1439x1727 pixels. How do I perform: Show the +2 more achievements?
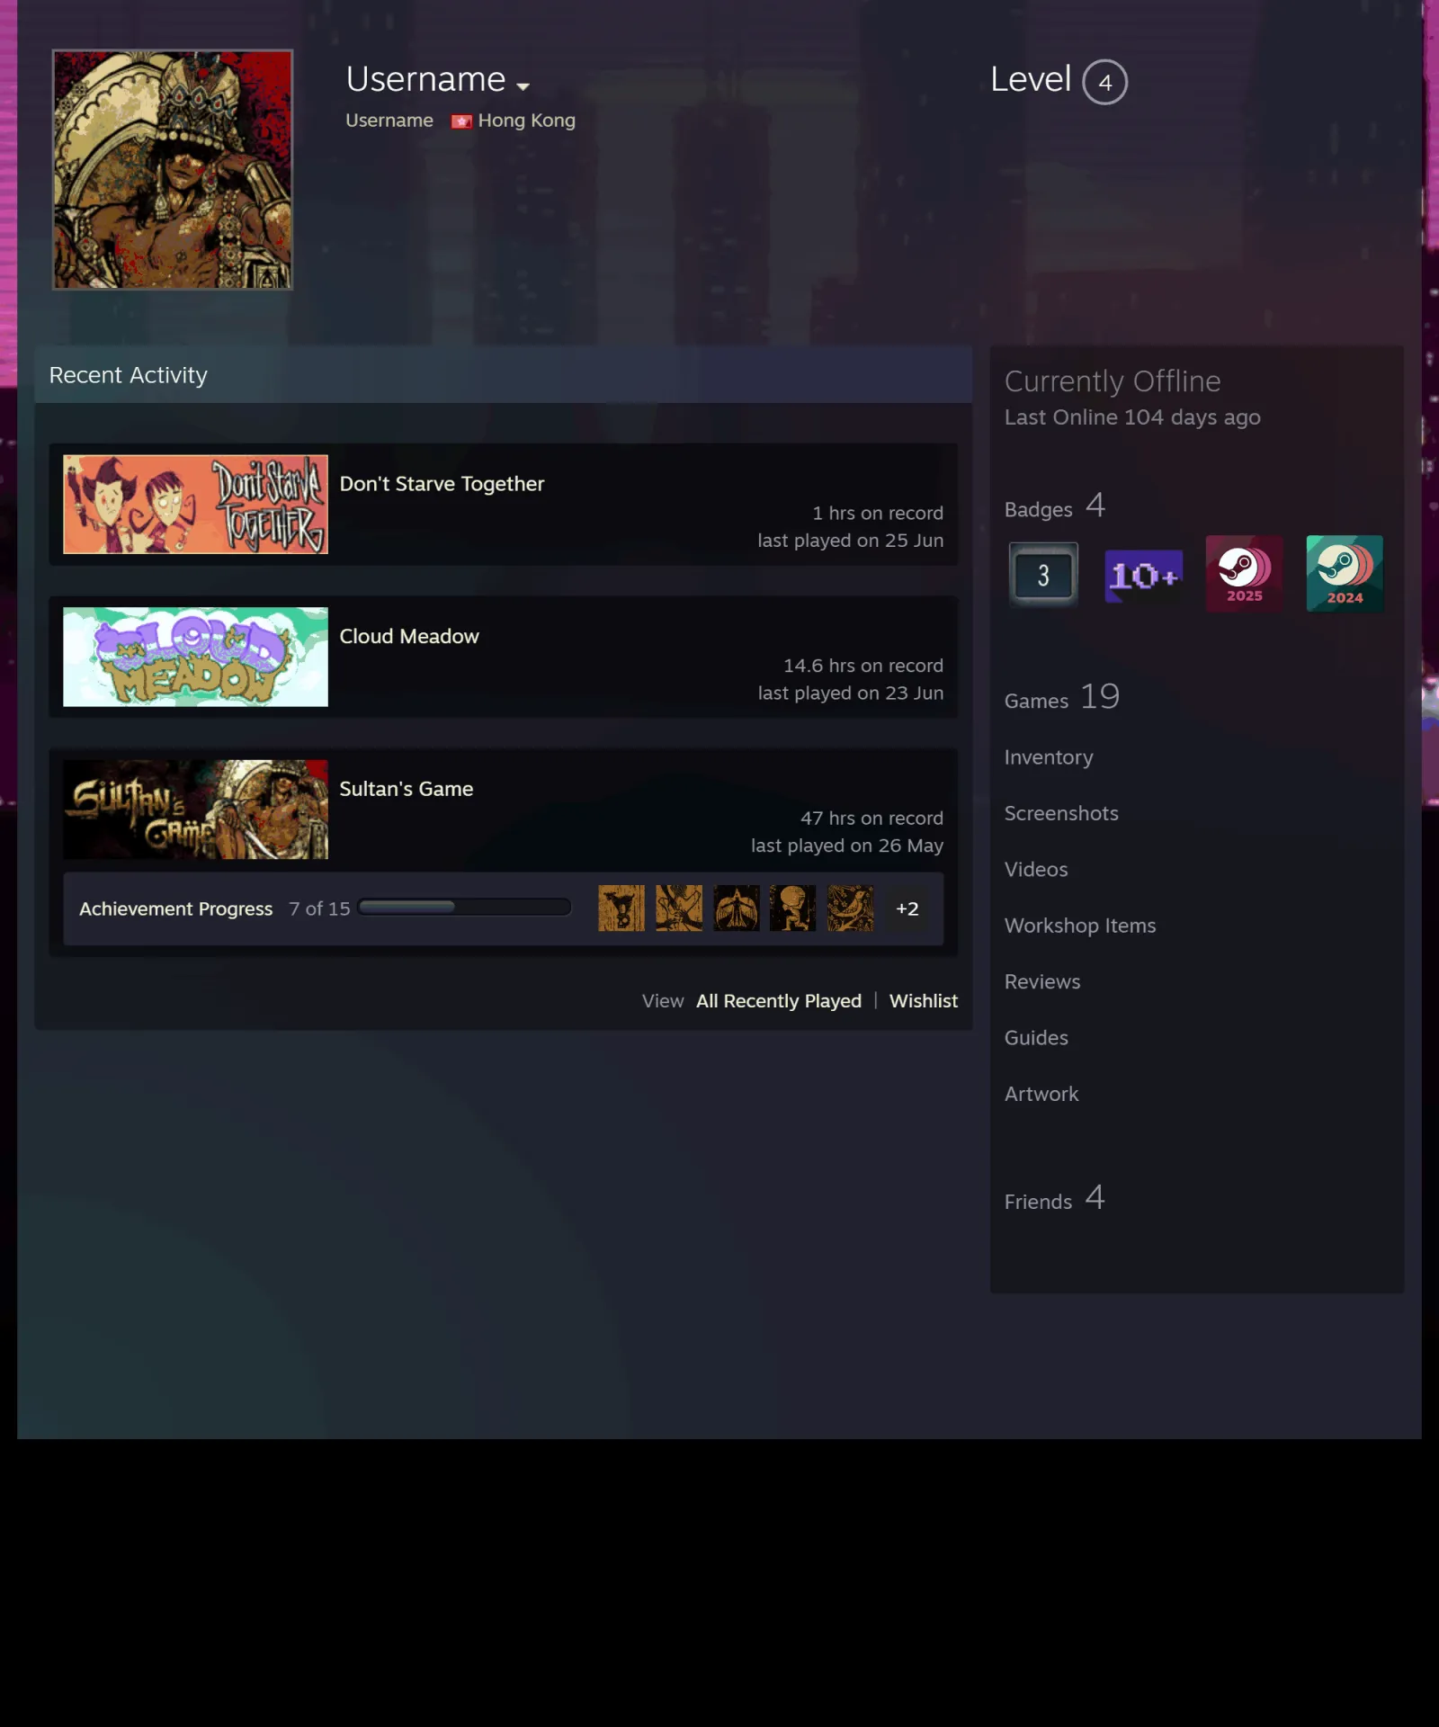(907, 908)
